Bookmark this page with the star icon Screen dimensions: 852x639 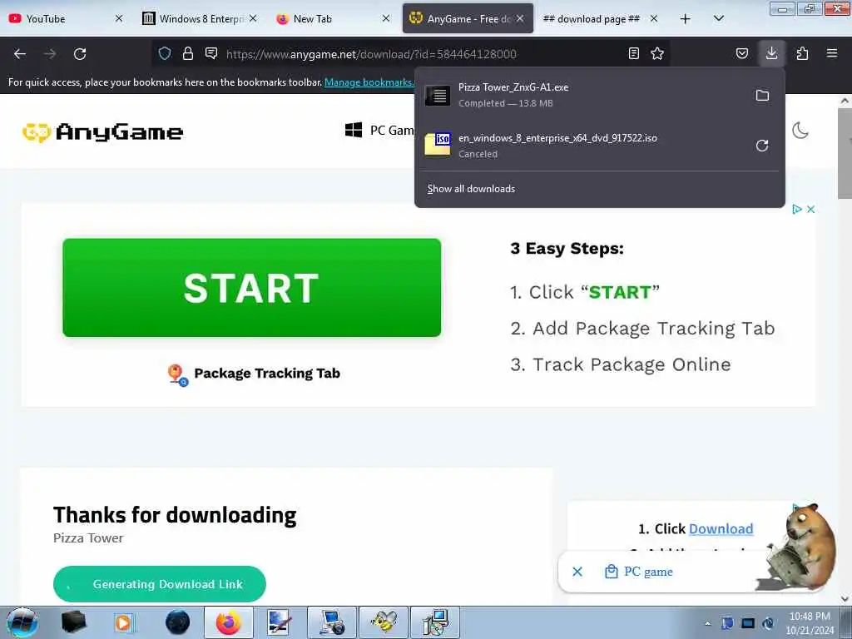(x=657, y=53)
